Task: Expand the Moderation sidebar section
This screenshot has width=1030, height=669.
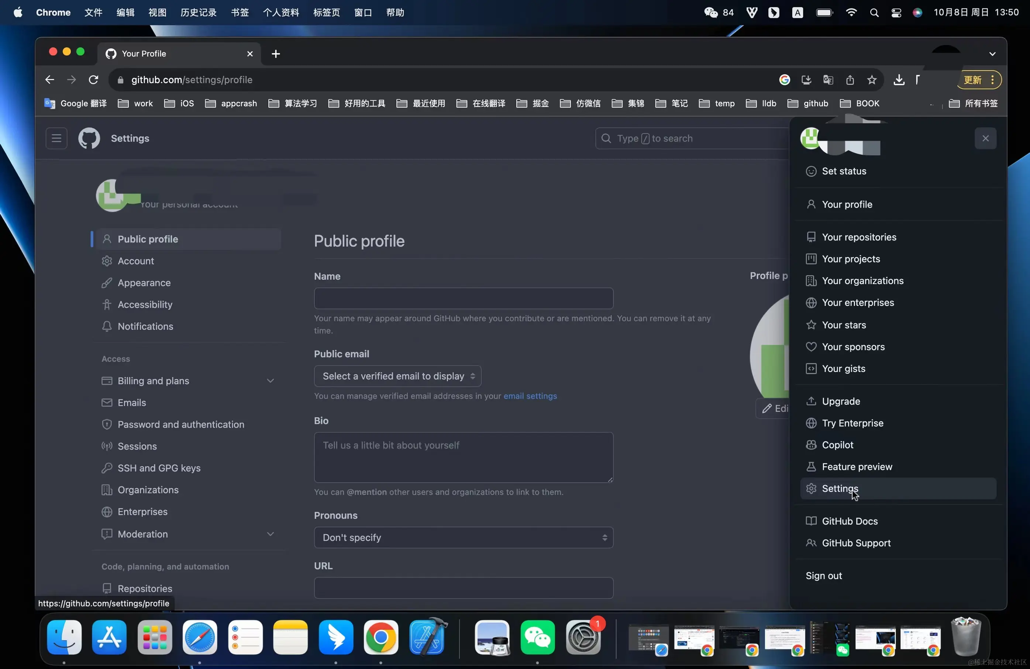Action: [271, 534]
